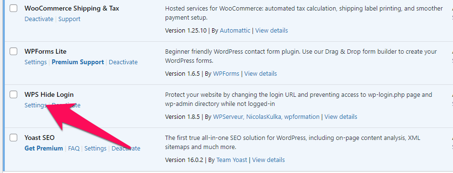Click the Version 1.8.5 text
The height and width of the screenshot is (173, 453).
[182, 117]
